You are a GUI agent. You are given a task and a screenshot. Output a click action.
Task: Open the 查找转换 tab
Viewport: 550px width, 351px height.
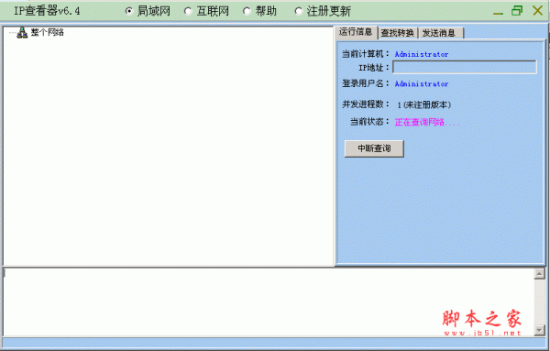coord(398,33)
